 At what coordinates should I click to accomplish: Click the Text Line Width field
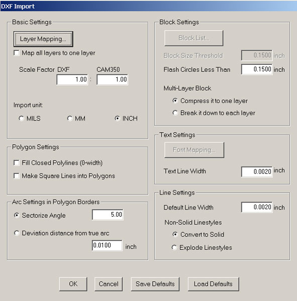(x=257, y=172)
